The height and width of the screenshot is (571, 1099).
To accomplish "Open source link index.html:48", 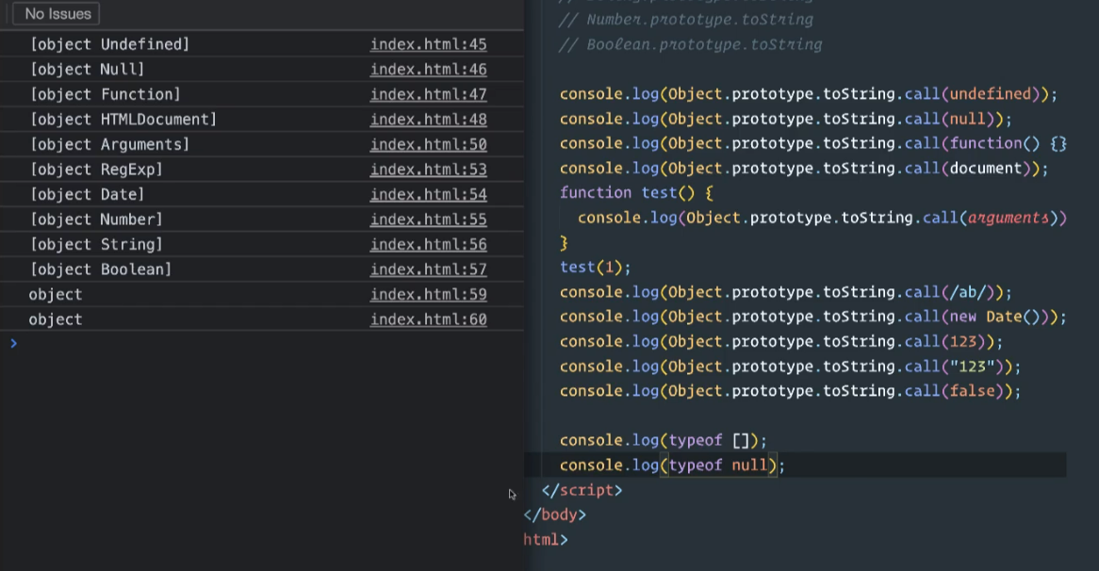I will pyautogui.click(x=428, y=120).
